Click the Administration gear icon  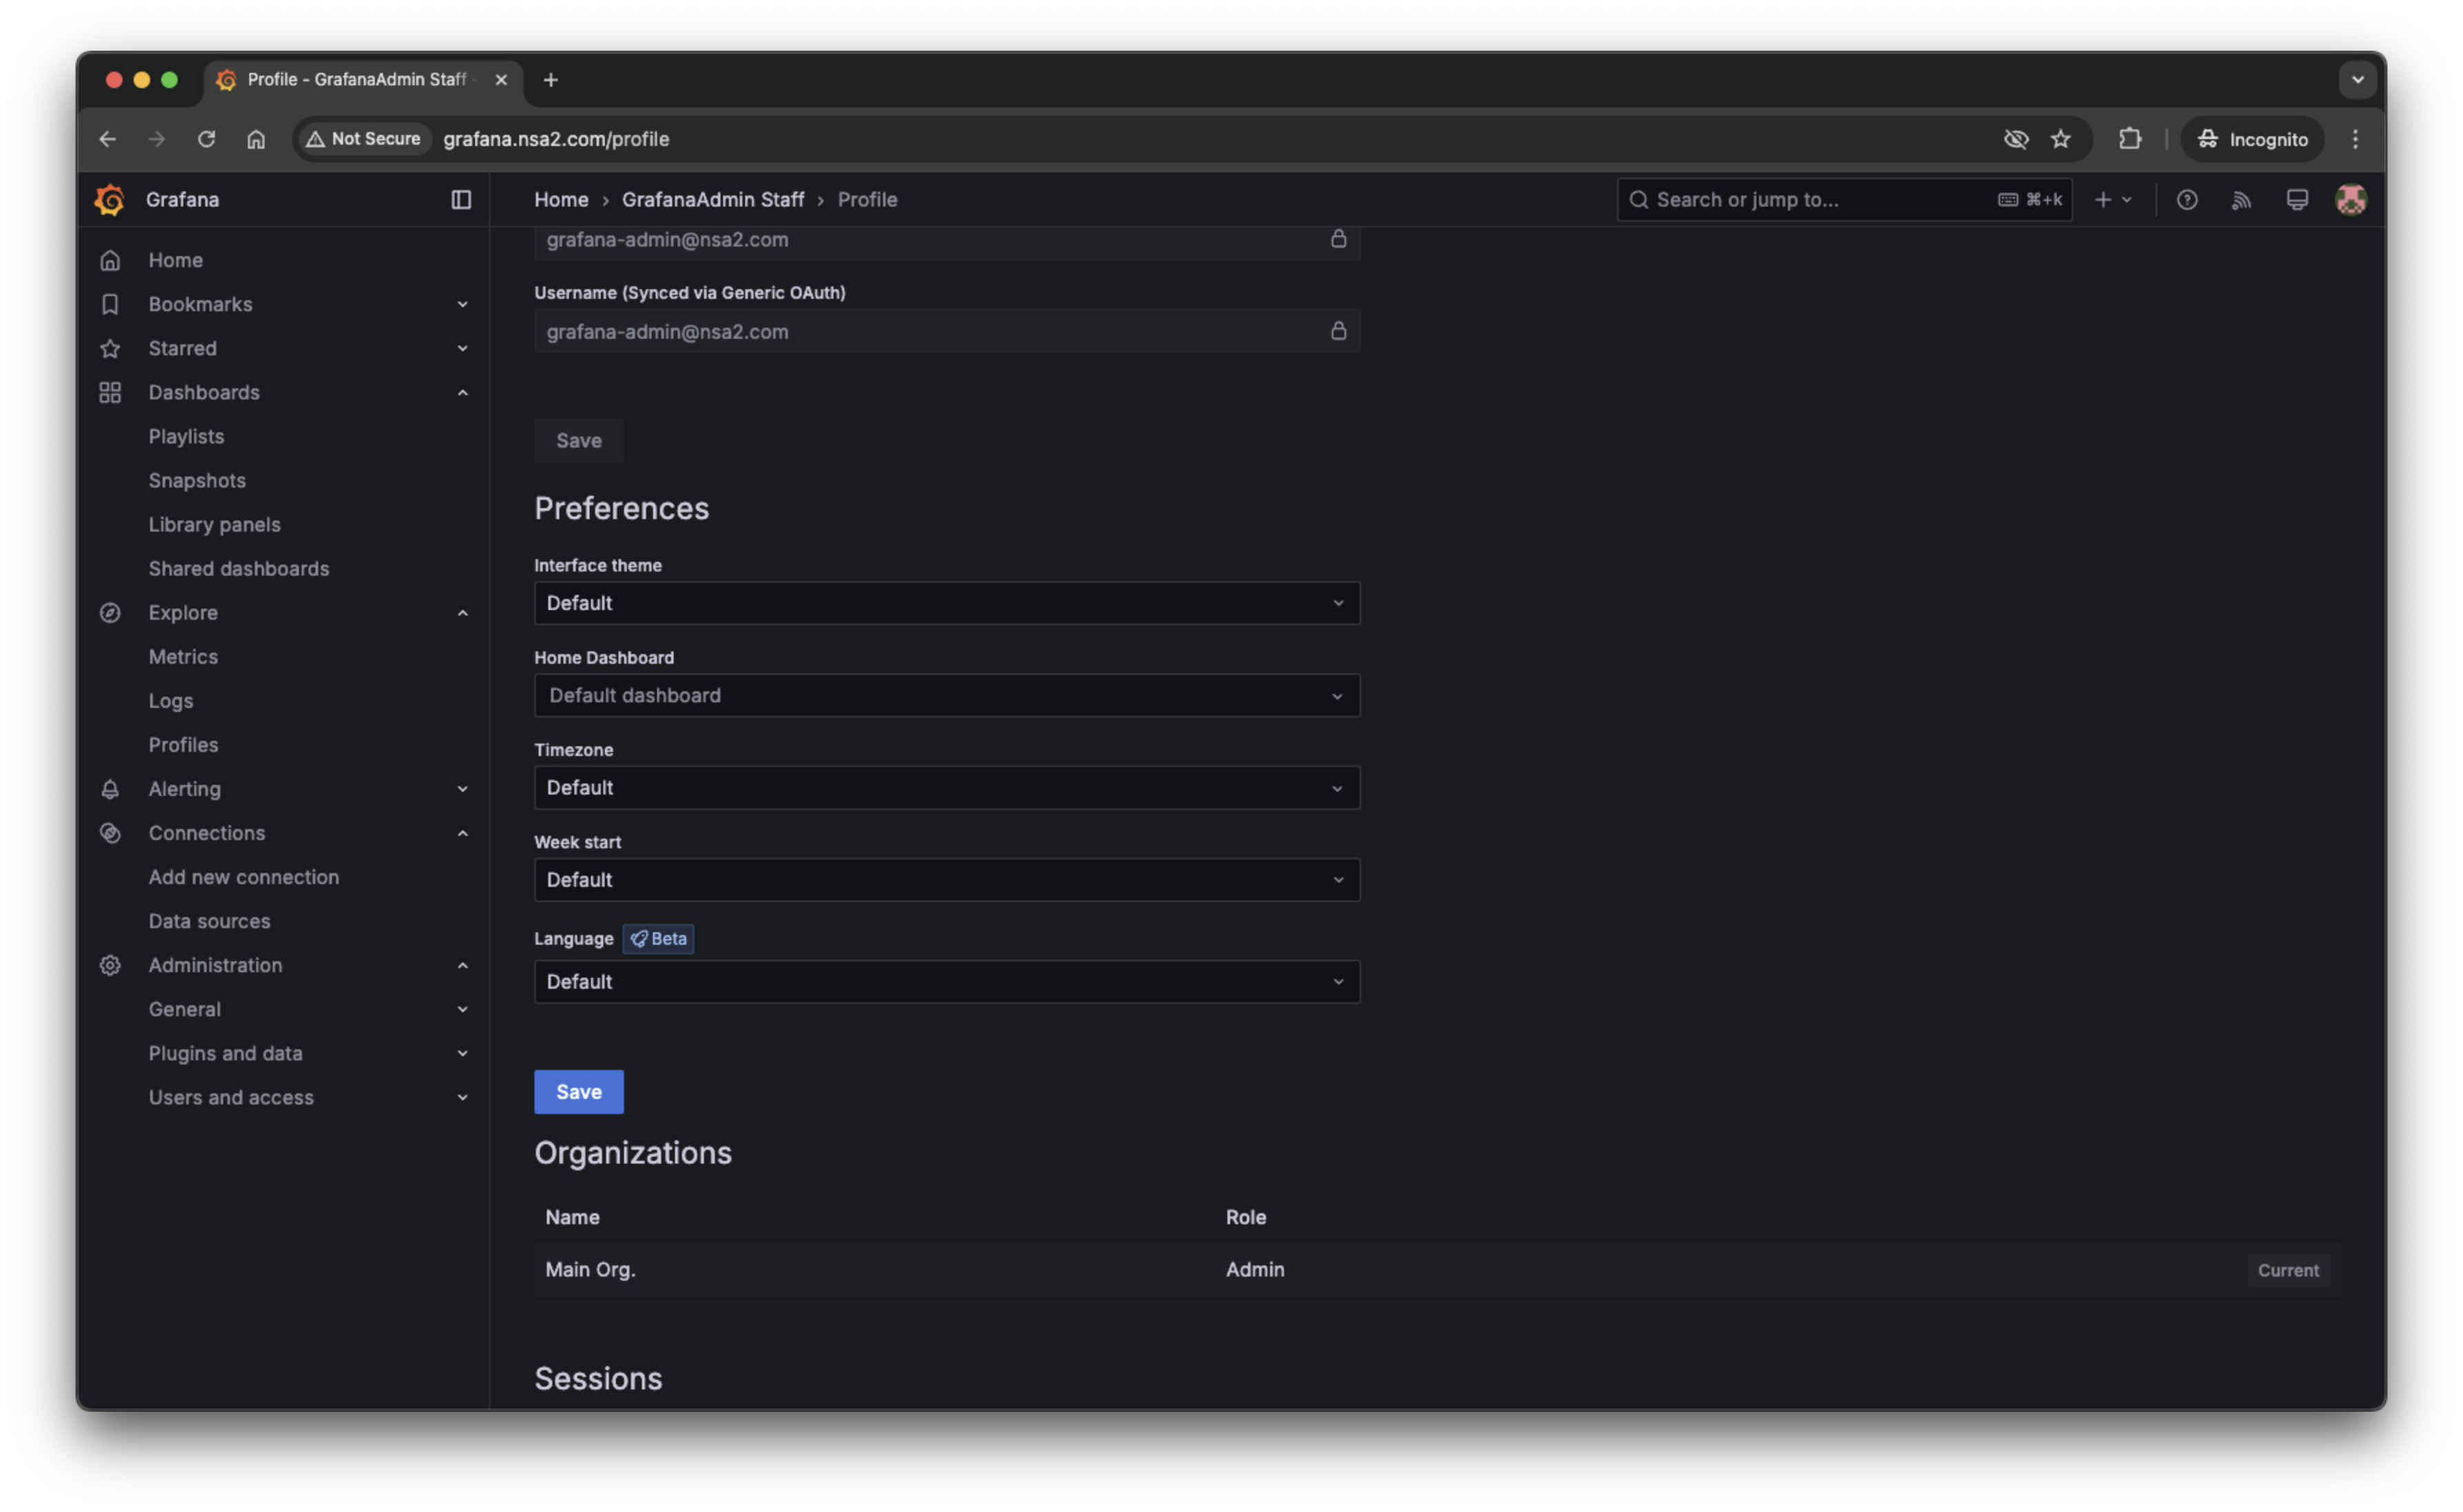coord(110,965)
